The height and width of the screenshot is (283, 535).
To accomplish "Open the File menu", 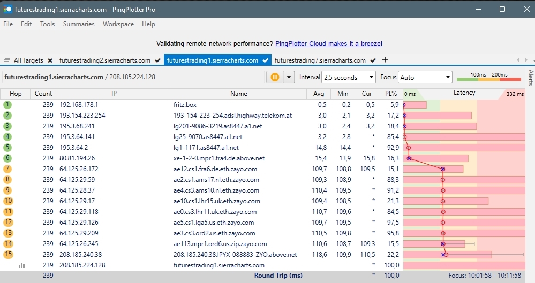I will (8, 24).
